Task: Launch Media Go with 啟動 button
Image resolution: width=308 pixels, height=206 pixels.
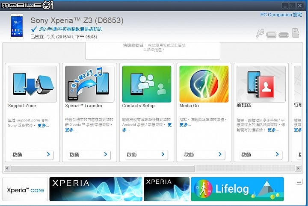Action: 203,155
